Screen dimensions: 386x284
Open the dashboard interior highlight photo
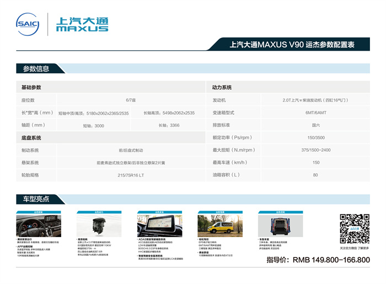(x=36, y=226)
